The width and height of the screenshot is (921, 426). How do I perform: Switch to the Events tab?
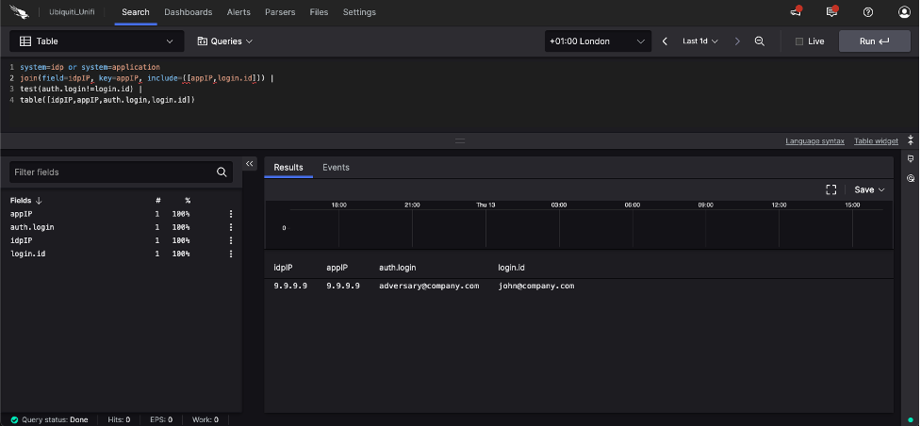point(336,167)
